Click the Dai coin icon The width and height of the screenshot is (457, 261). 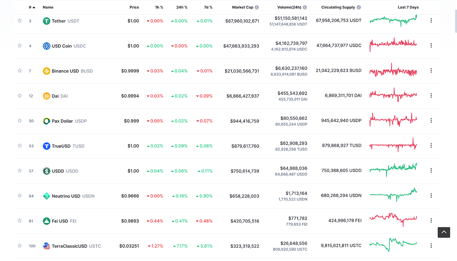pyautogui.click(x=46, y=96)
